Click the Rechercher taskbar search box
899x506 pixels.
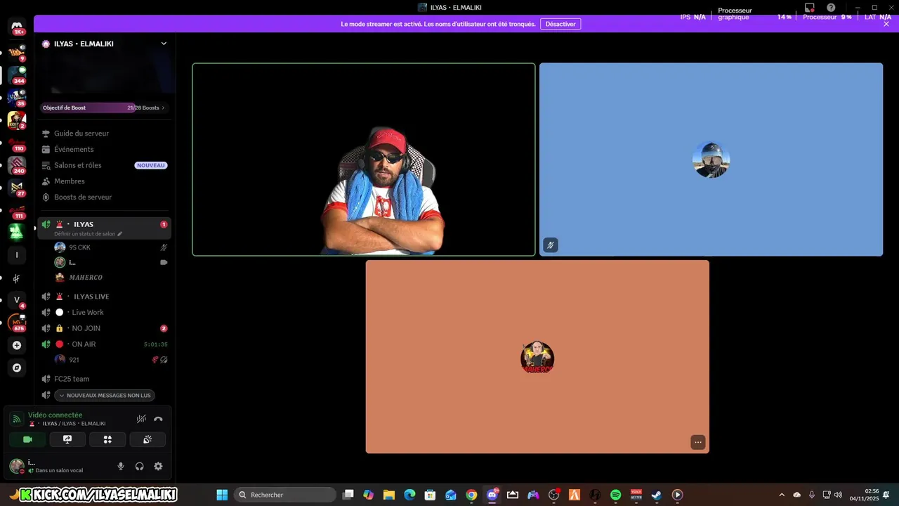click(285, 495)
